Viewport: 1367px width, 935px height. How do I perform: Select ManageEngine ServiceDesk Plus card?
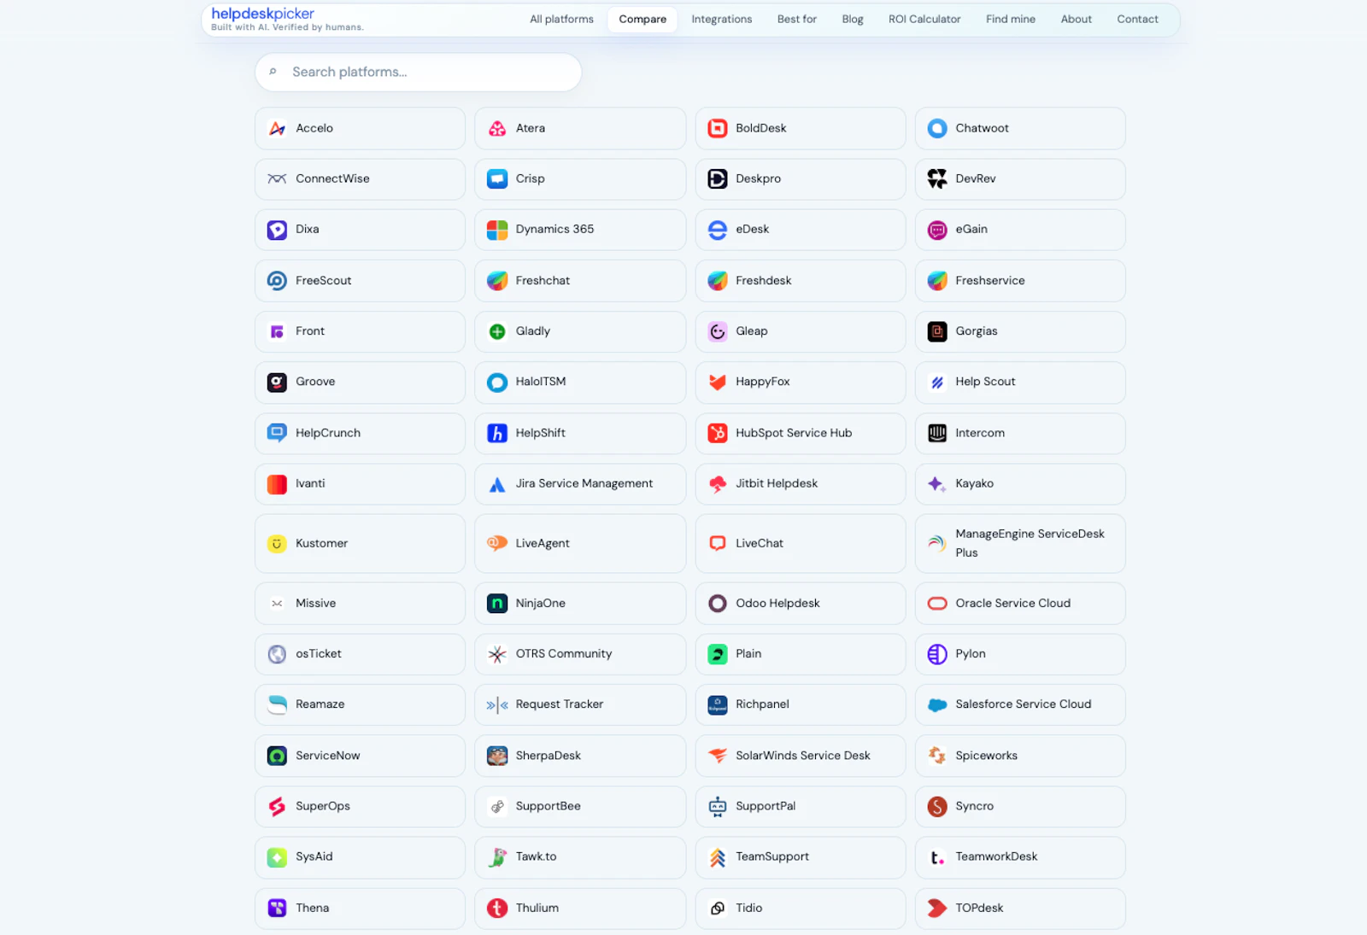point(1020,543)
